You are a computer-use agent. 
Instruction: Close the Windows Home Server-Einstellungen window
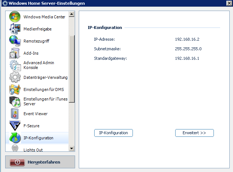click(x=229, y=3)
